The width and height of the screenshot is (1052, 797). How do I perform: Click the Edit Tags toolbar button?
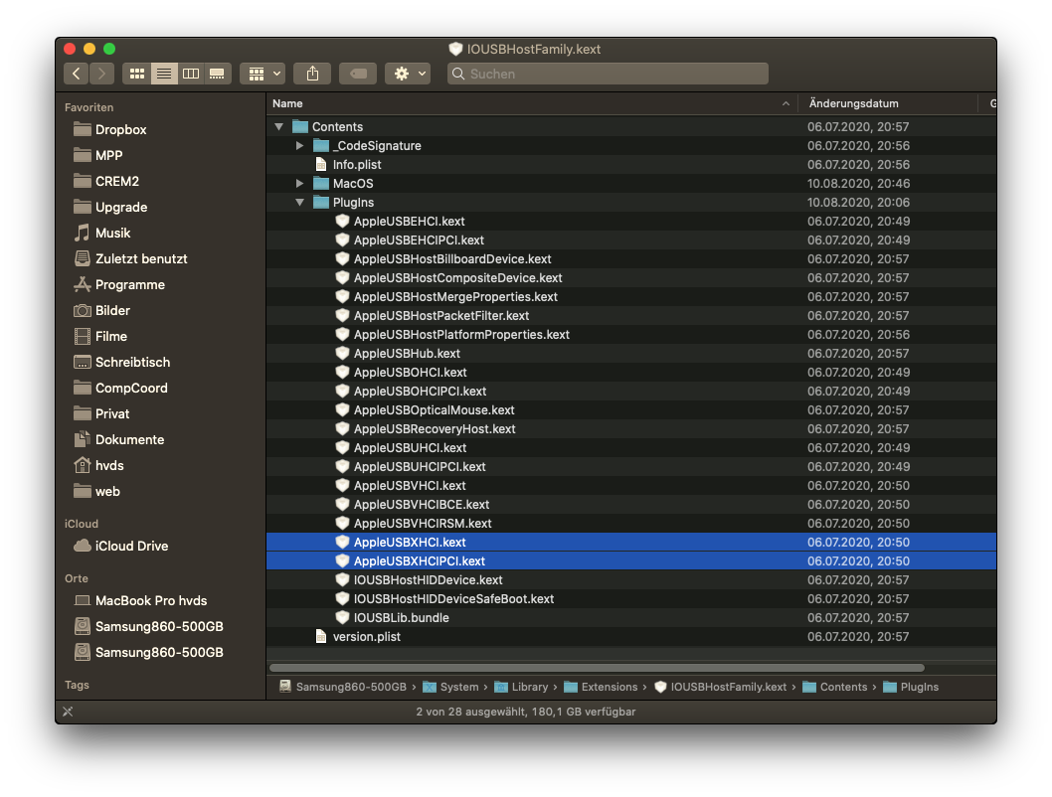pyautogui.click(x=358, y=74)
